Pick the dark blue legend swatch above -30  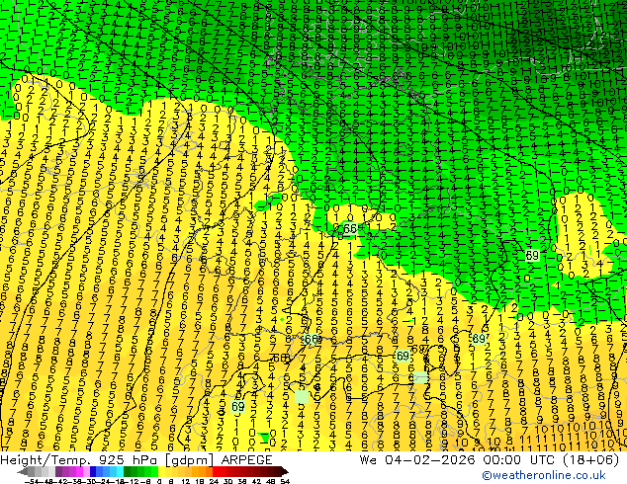coord(93,471)
